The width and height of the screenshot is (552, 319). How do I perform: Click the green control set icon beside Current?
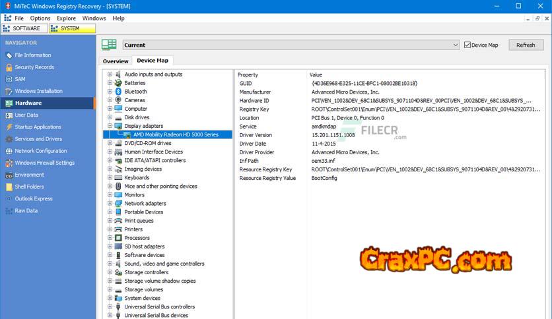109,45
